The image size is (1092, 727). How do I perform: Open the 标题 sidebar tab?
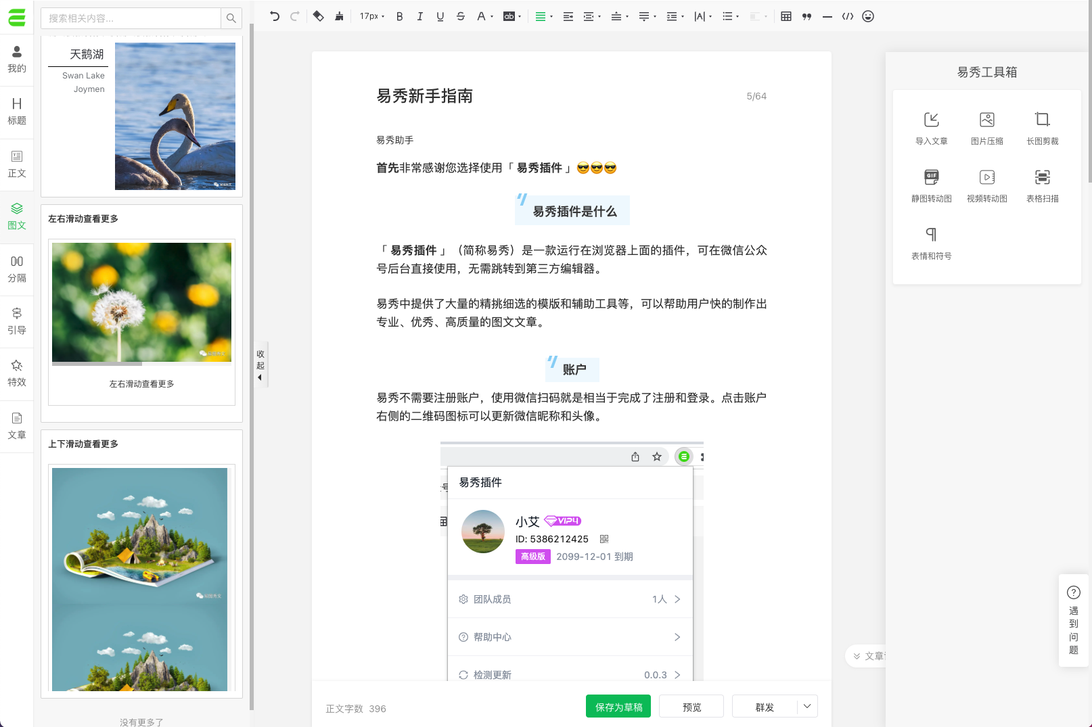click(17, 112)
